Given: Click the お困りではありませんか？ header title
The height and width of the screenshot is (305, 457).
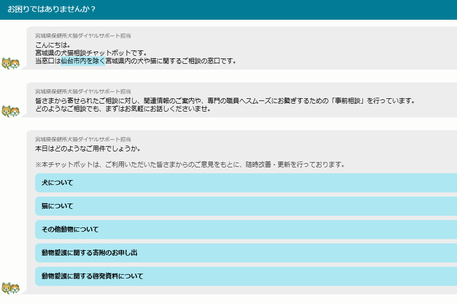Looking at the screenshot, I should coord(52,10).
